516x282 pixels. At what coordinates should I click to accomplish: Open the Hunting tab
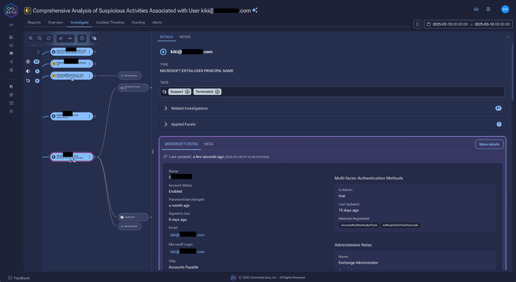coord(138,23)
